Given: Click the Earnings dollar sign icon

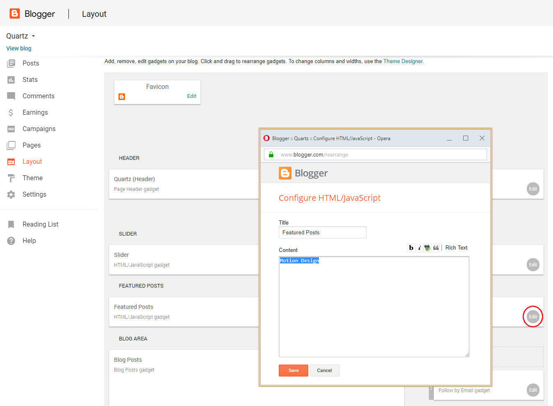Looking at the screenshot, I should tap(11, 112).
